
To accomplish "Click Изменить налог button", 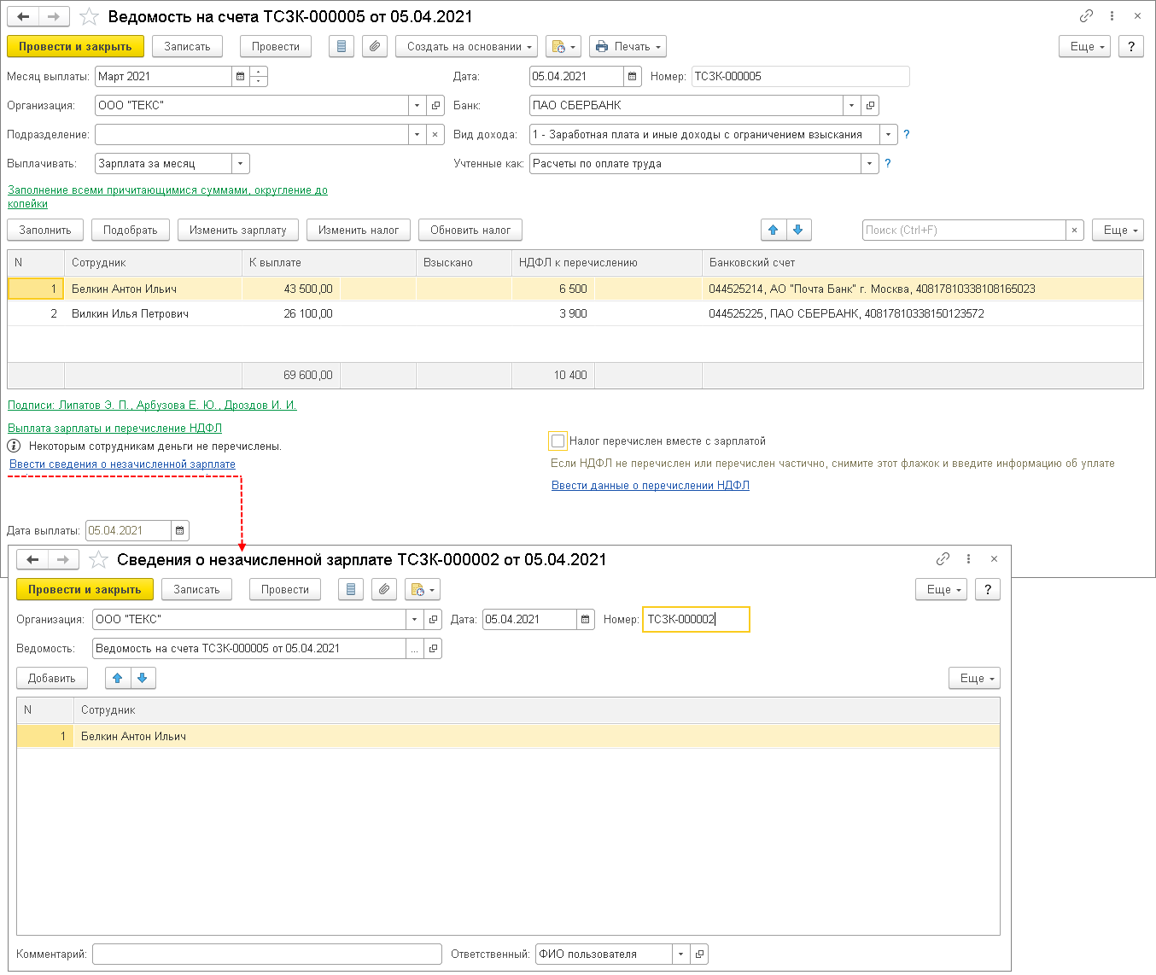I will (359, 230).
